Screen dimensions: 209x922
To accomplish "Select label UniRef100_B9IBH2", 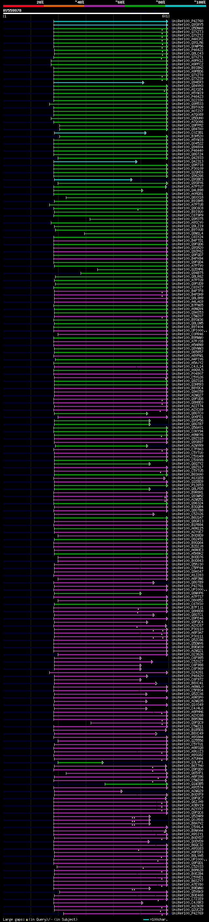I will [187, 68].
